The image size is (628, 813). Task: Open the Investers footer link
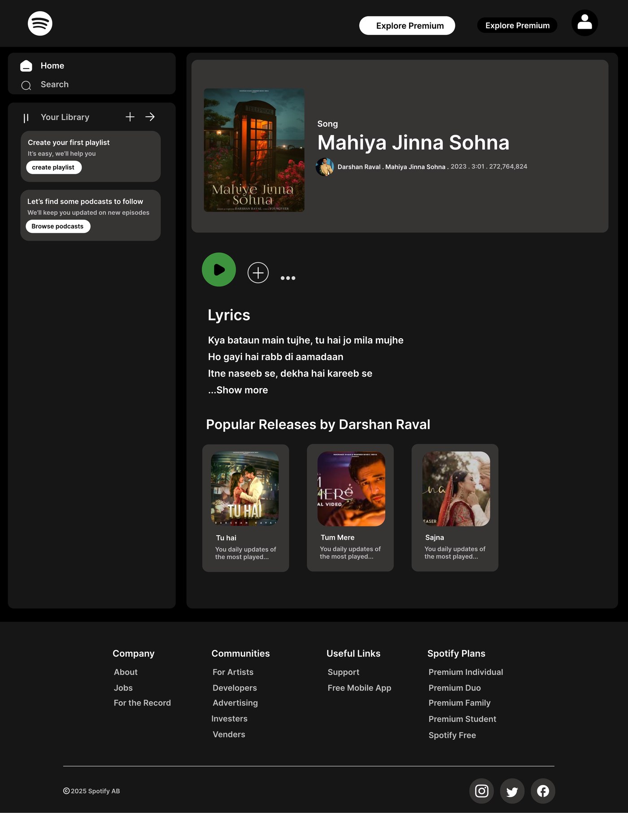pos(230,719)
